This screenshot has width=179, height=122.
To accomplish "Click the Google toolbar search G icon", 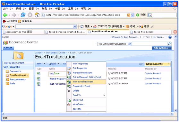I will [x=82, y=27].
